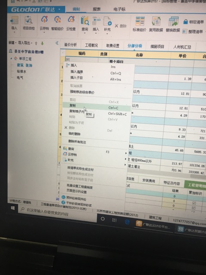Viewport: 206px width, 275px height.
Task: Switch to 广联达预算计价 taskbar app
Action: click(192, 229)
